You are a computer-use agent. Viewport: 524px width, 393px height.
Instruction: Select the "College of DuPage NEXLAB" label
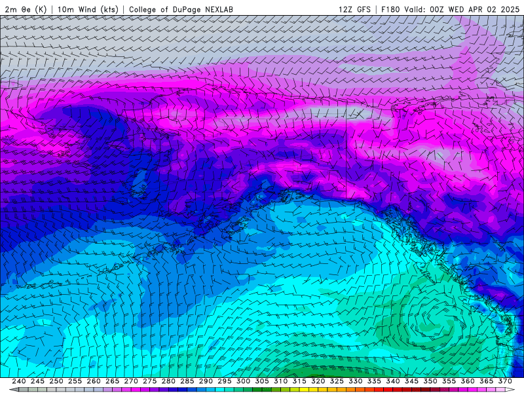181,9
